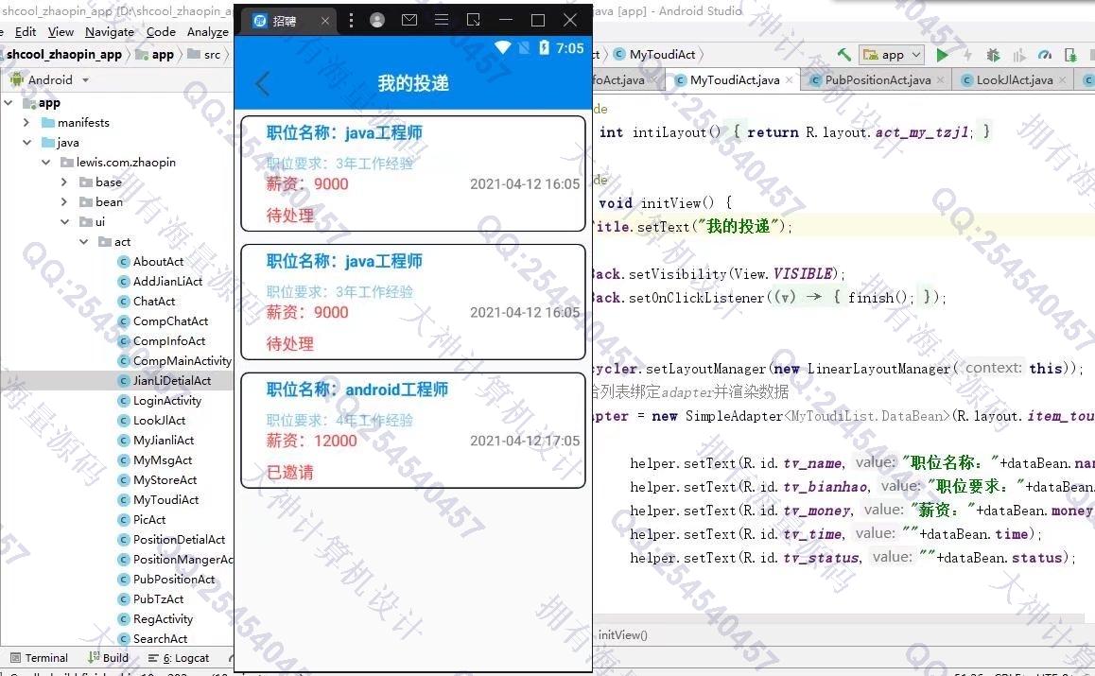Open the Build tool window
1095x676 pixels.
108,657
